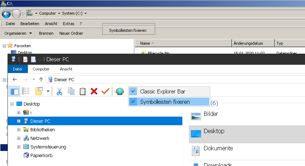The image size is (305, 166).
Task: Expand the Netzwerk tree node
Action: pyautogui.click(x=19, y=138)
